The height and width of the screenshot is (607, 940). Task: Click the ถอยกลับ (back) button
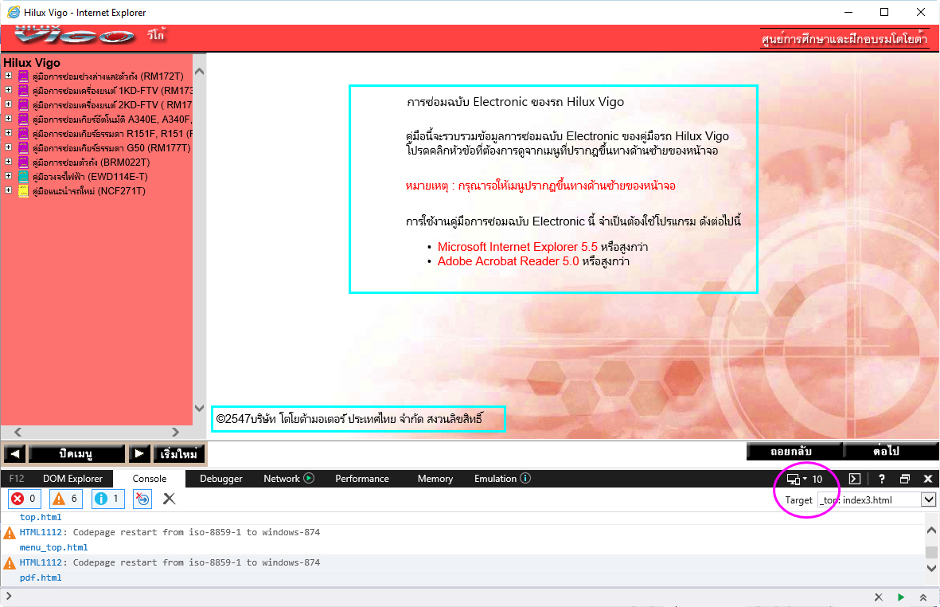click(794, 451)
